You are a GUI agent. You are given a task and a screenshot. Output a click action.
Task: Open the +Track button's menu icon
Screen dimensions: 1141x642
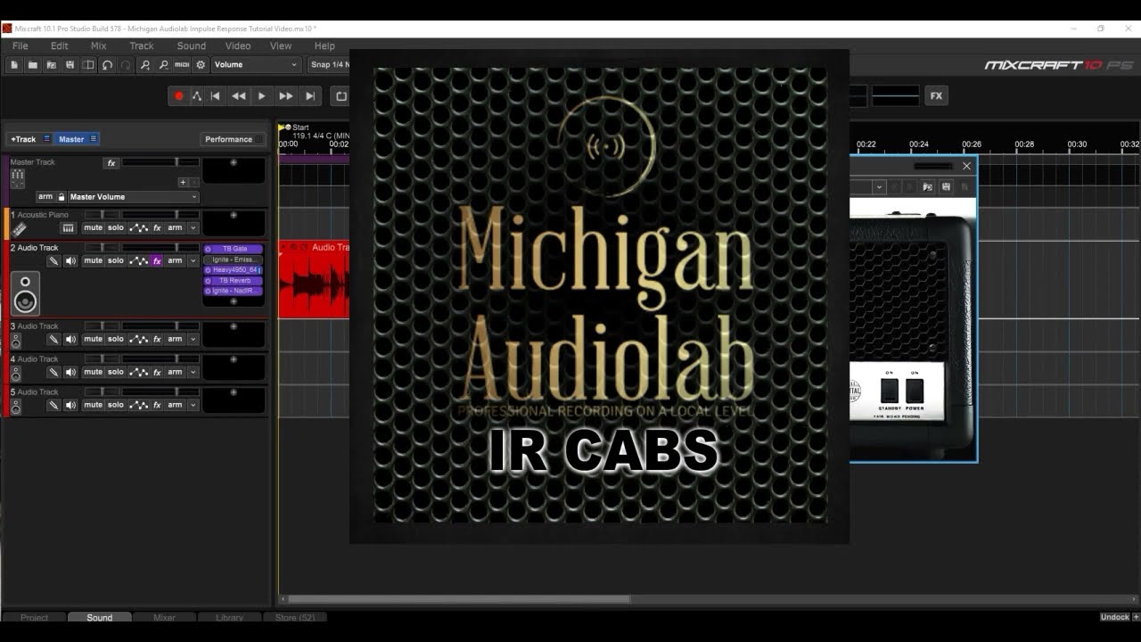click(47, 139)
